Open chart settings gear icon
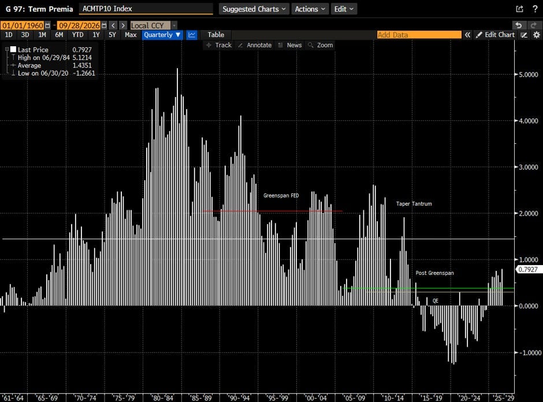The image size is (543, 402). [x=537, y=35]
